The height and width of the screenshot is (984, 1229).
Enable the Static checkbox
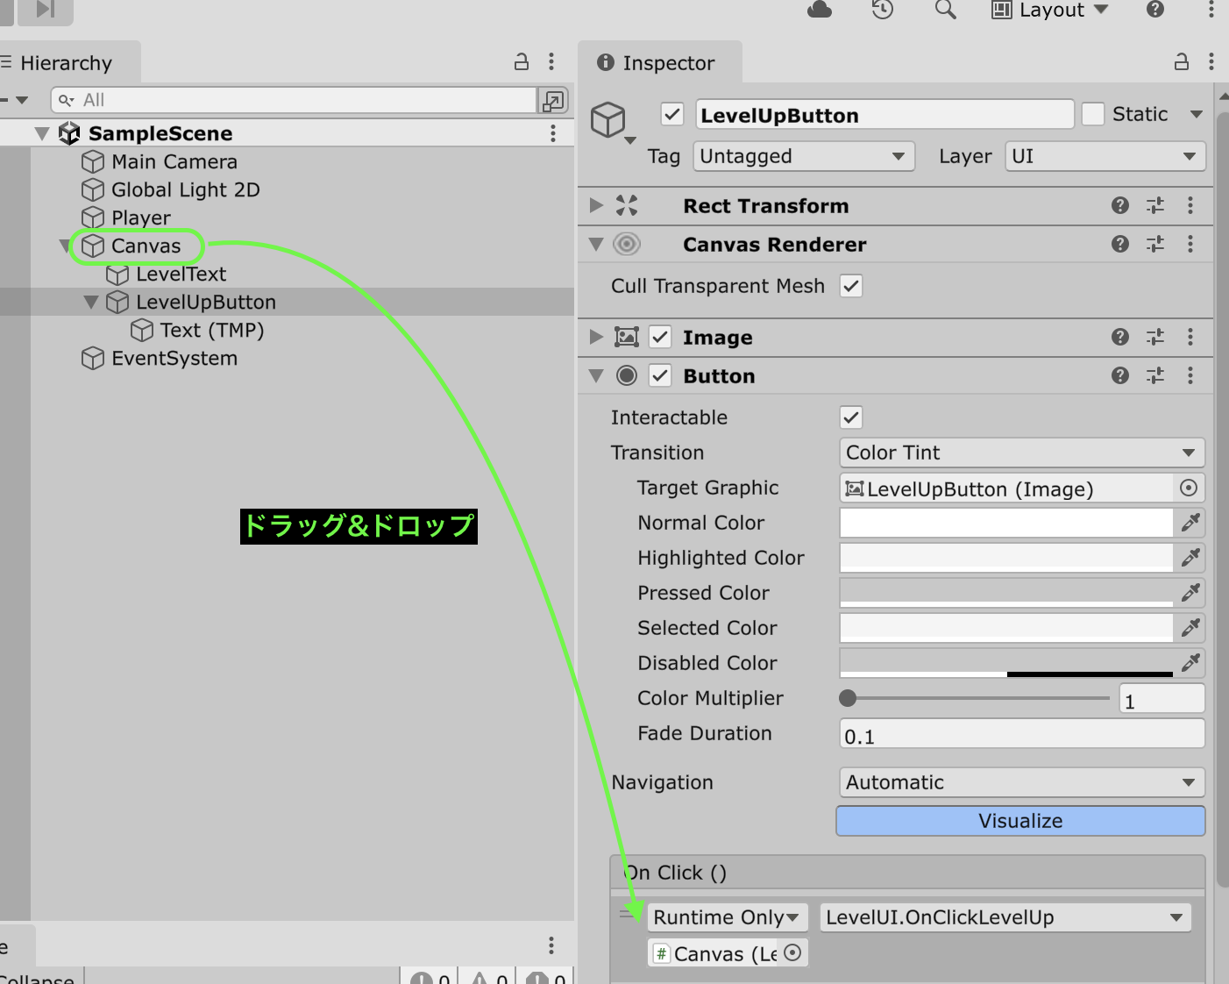[1092, 114]
